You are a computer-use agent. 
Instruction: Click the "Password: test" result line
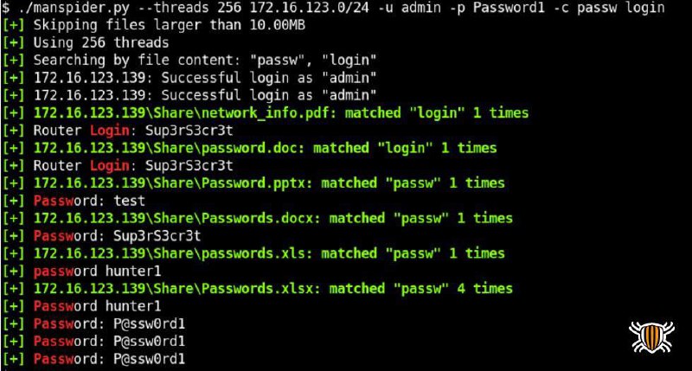coord(74,201)
